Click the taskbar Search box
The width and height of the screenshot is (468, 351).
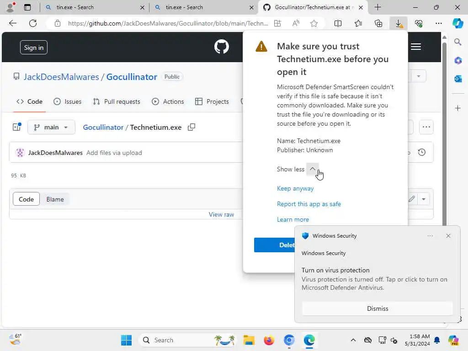point(189,340)
